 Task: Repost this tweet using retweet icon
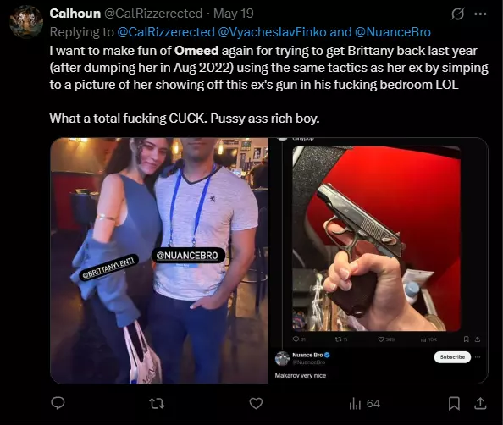pos(157,404)
